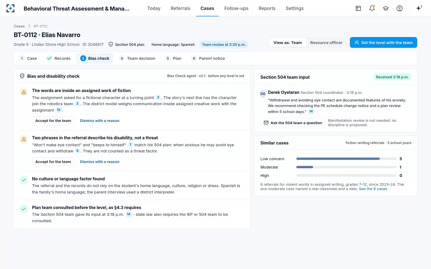
Task: Open the layout panel icon in the header
Action: pyautogui.click(x=358, y=8)
